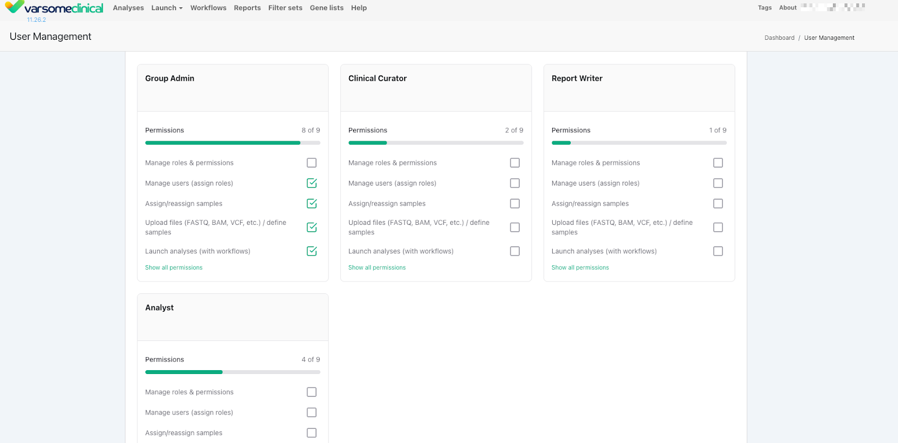
Task: Expand all permissions for Clinical Curator
Action: [377, 267]
